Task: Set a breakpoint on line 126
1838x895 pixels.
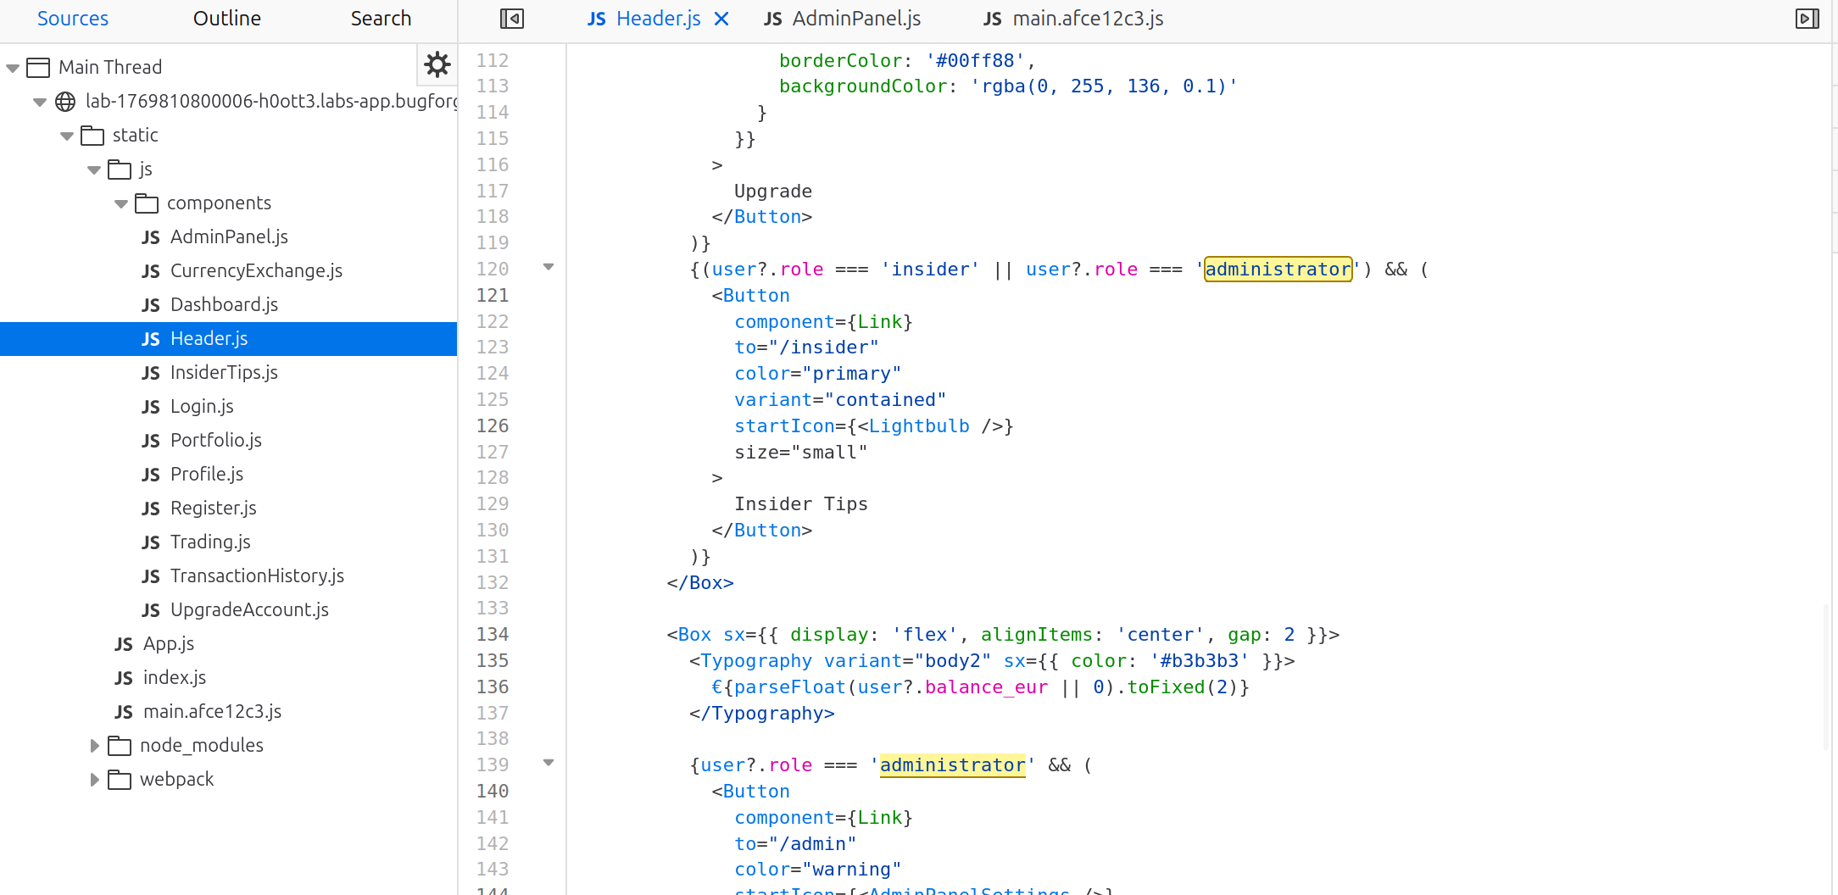Action: click(x=492, y=425)
